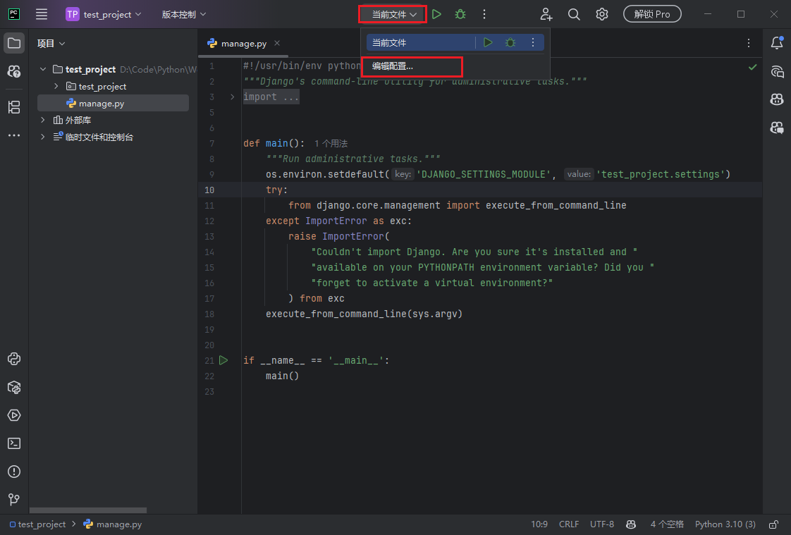This screenshot has height=535, width=791.
Task: Toggle the read-only lock icon
Action: (x=774, y=524)
